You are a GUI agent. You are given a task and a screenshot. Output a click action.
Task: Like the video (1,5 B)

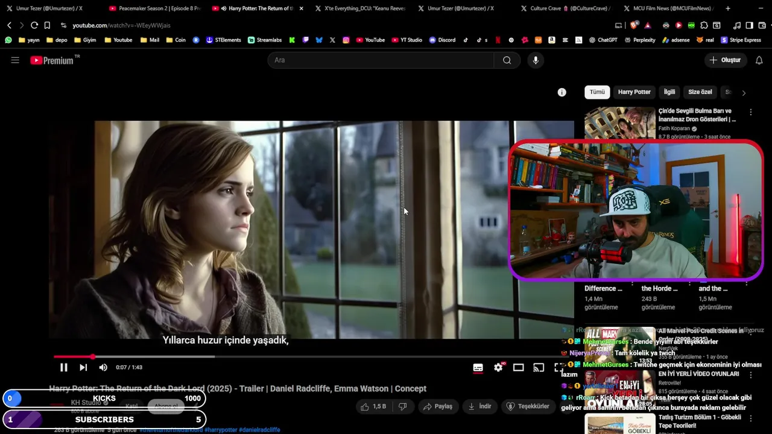(373, 407)
